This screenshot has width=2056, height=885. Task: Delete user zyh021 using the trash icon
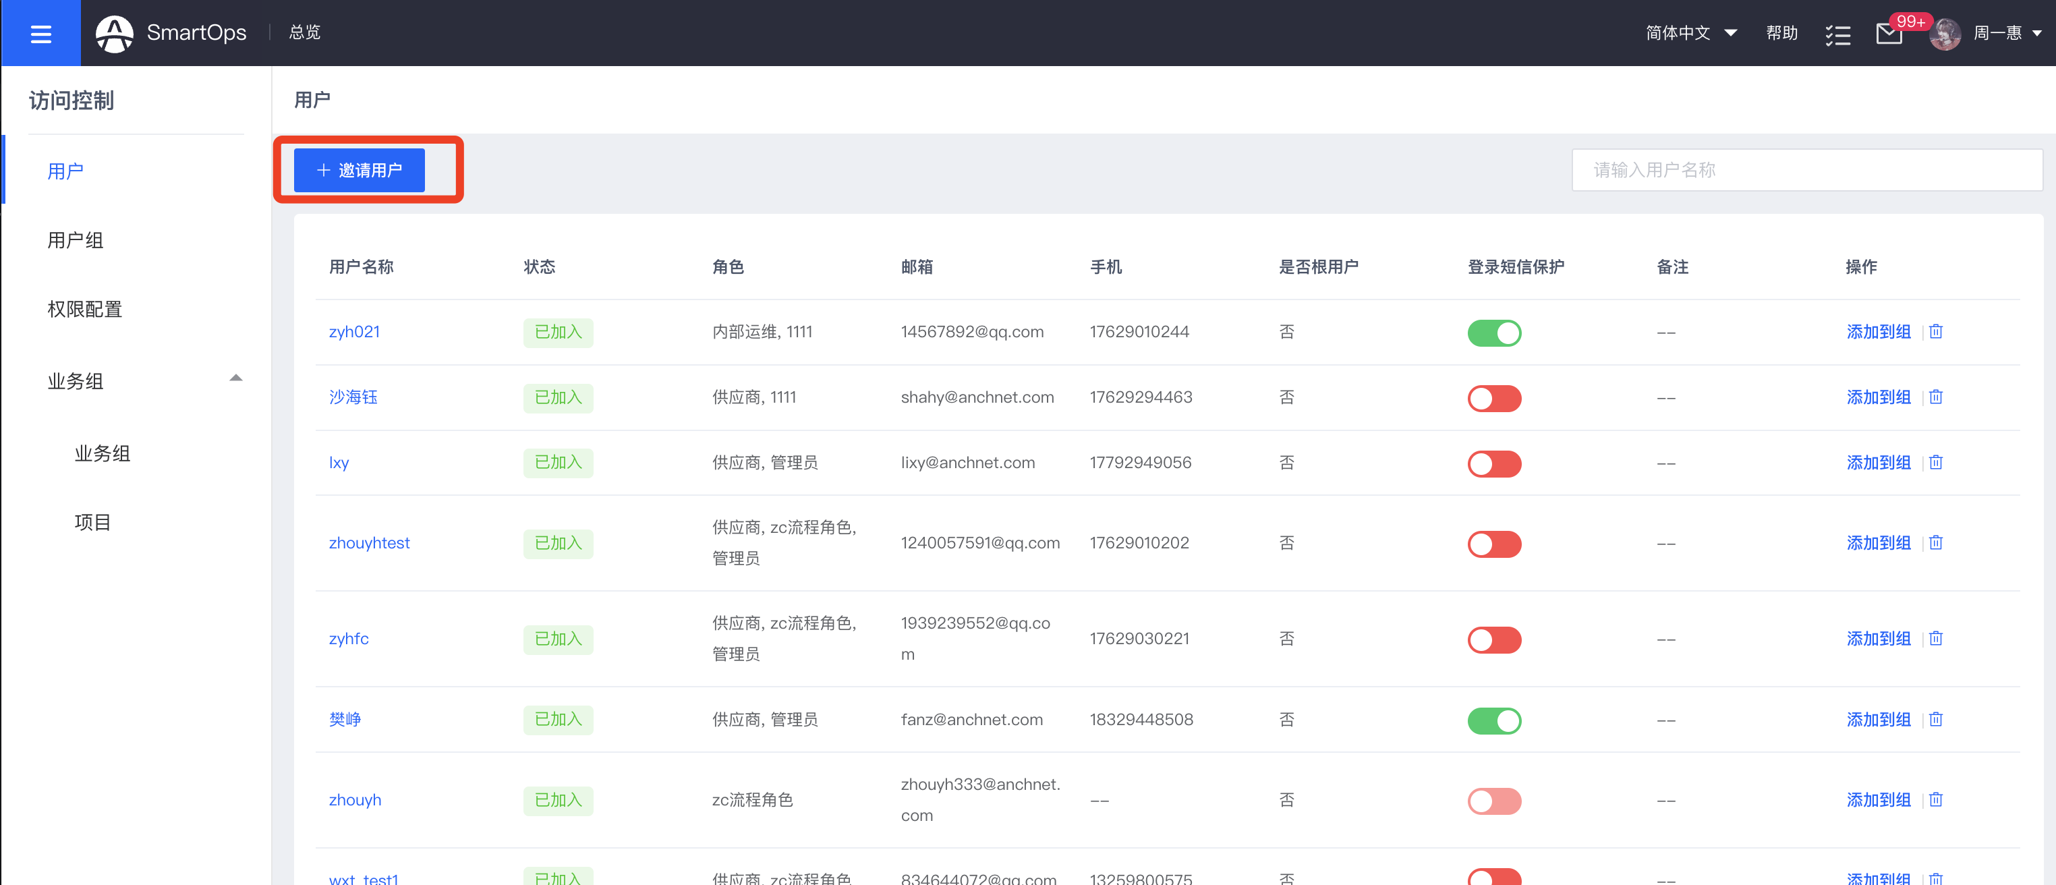pos(1937,331)
